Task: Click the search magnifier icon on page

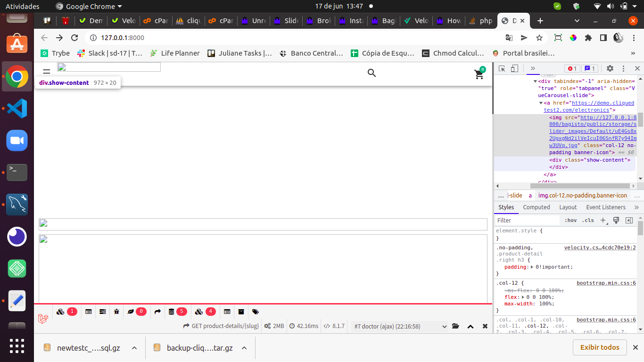Action: (372, 73)
